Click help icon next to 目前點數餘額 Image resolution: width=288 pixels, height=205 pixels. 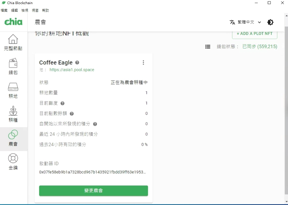coord(72,114)
